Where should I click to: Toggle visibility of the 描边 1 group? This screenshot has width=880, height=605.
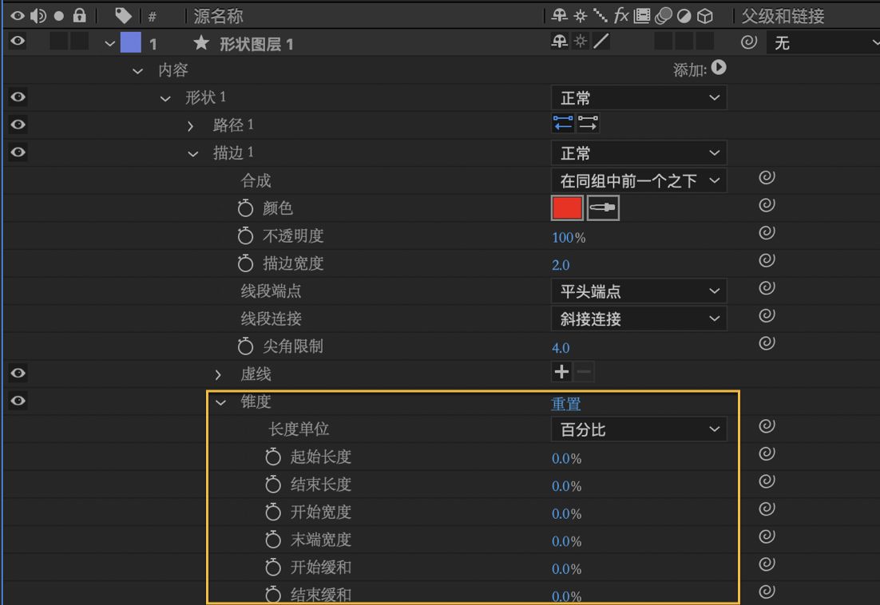pyautogui.click(x=18, y=152)
